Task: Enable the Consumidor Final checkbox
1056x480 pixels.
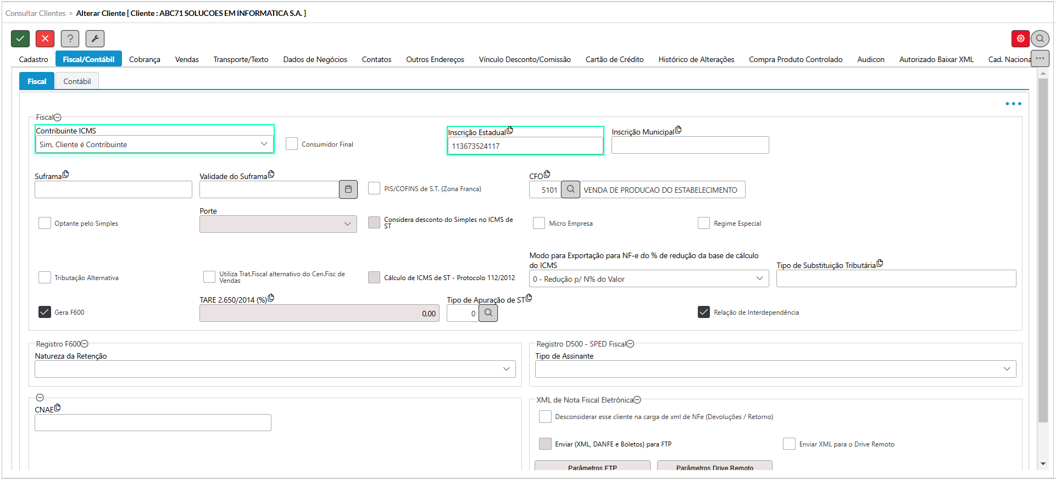Action: pyautogui.click(x=292, y=144)
